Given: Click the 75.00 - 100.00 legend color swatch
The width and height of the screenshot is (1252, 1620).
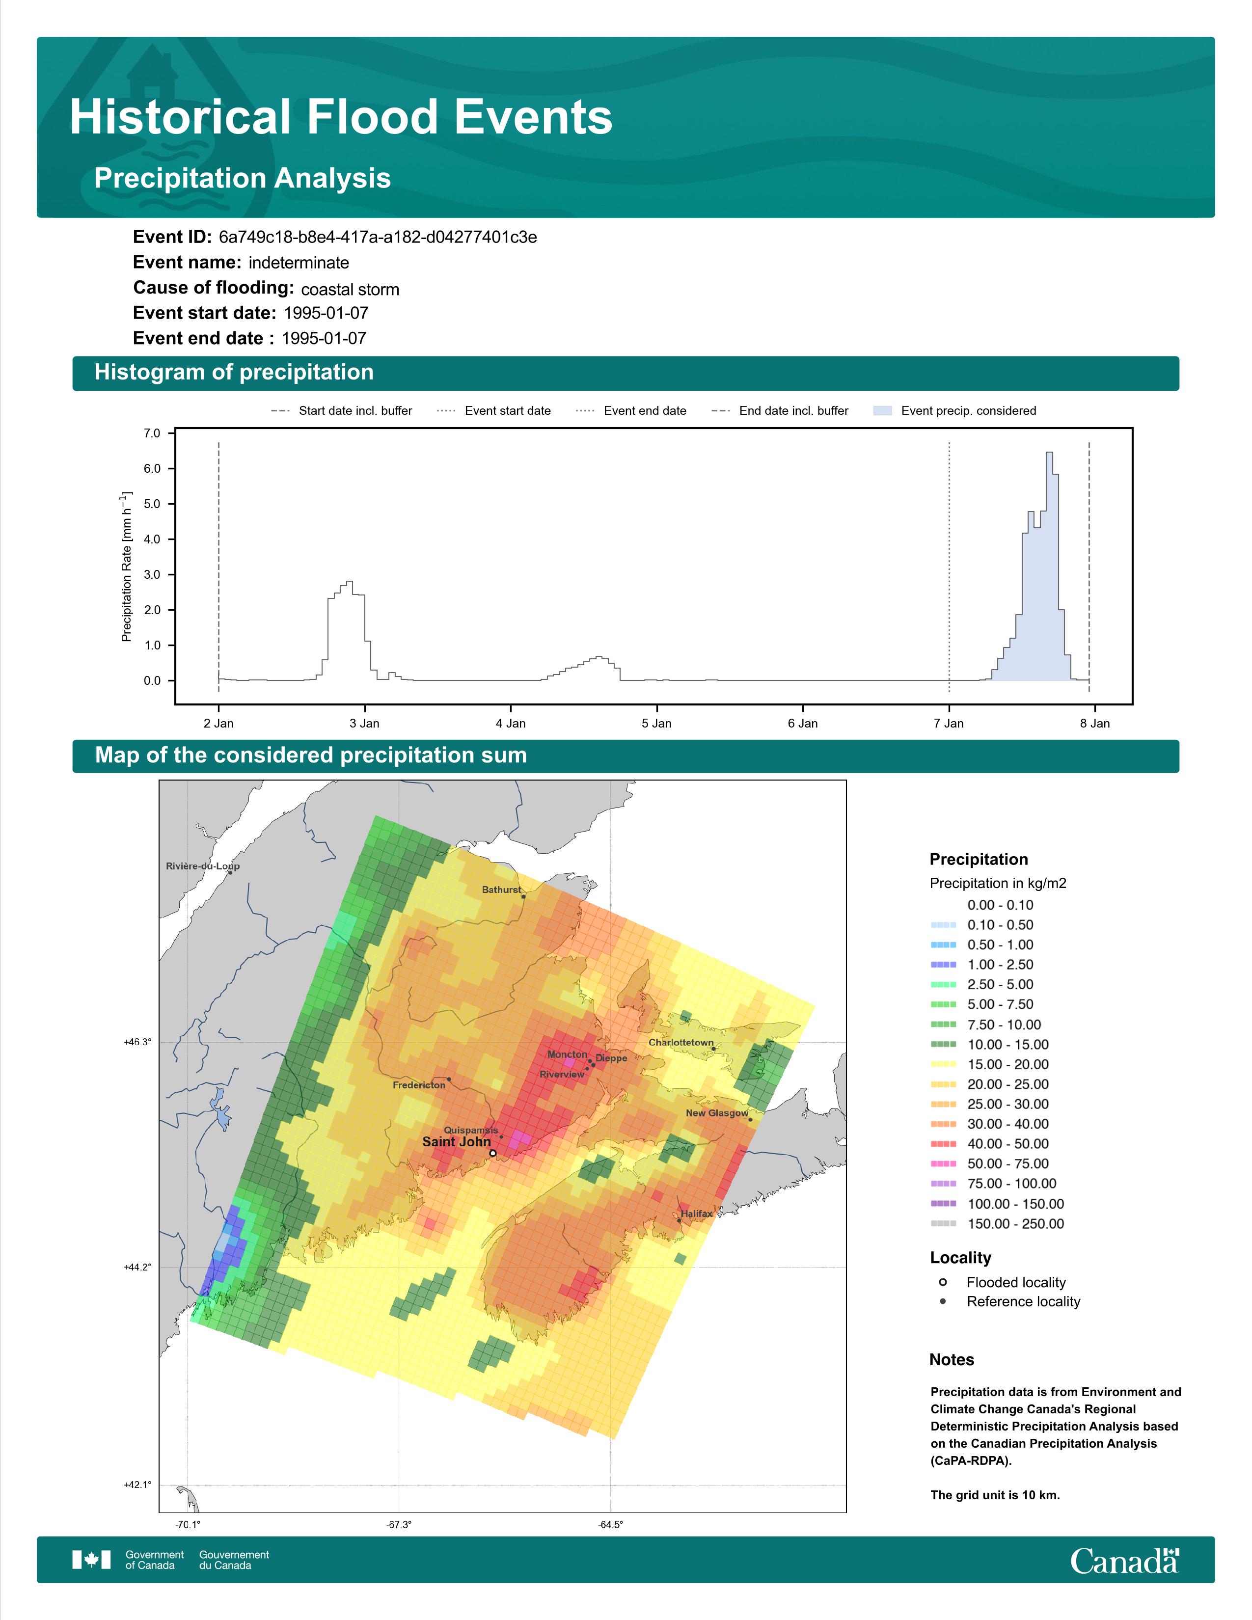Looking at the screenshot, I should click(x=943, y=1184).
